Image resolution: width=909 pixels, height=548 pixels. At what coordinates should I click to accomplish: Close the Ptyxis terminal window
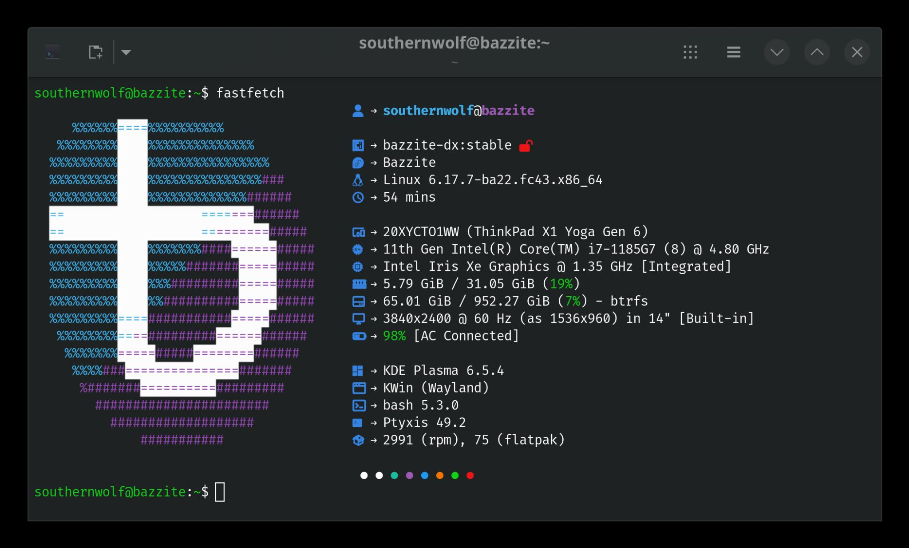pos(857,52)
